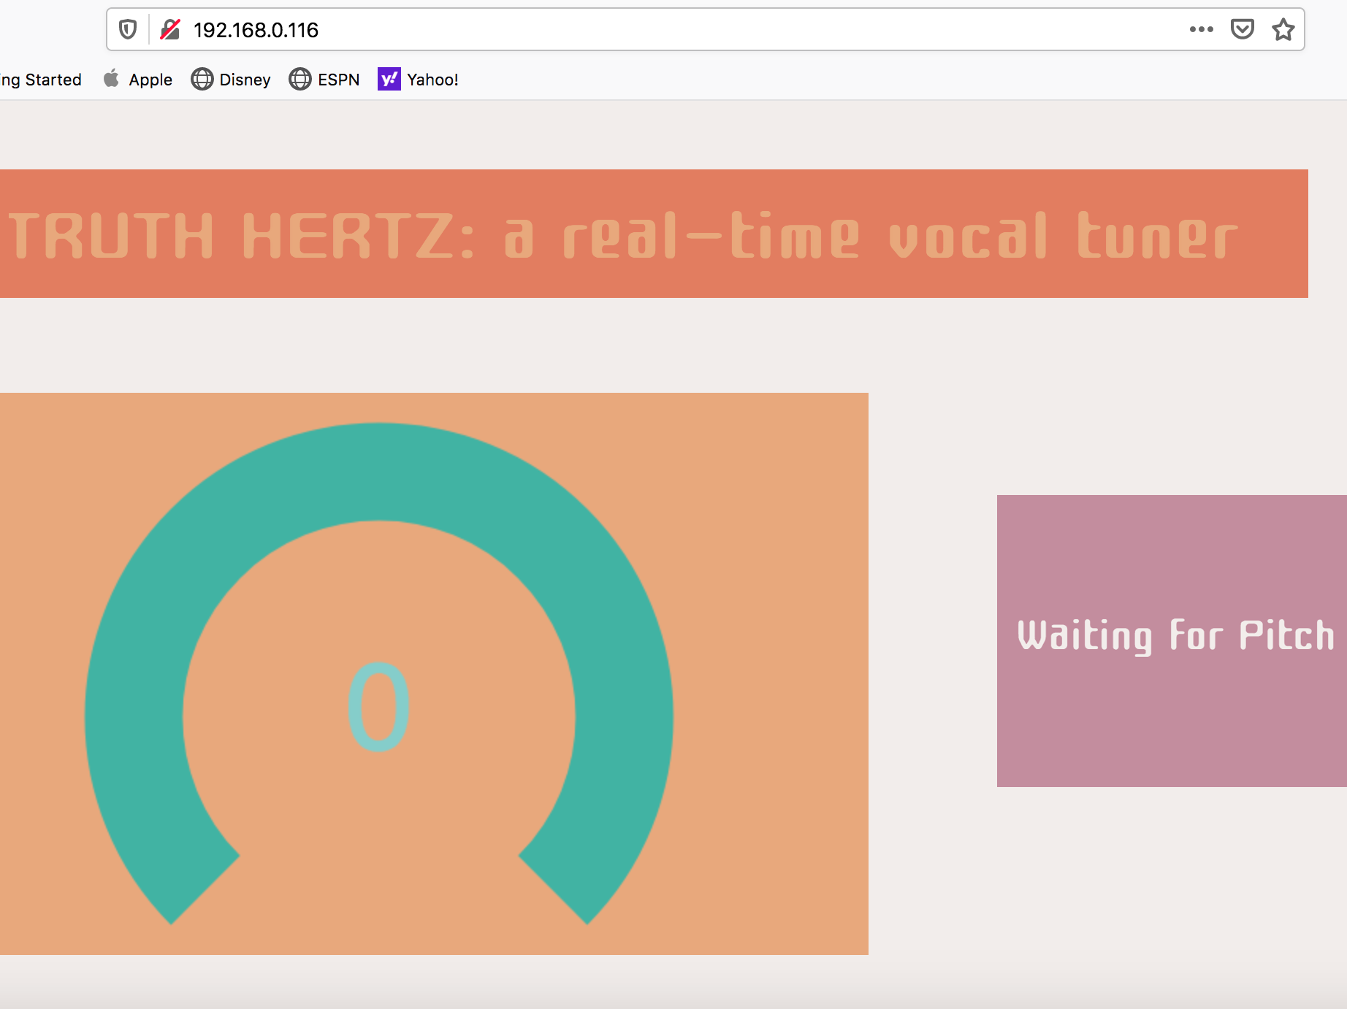
Task: Open the Yahoo! bookmark label
Action: pyautogui.click(x=432, y=80)
